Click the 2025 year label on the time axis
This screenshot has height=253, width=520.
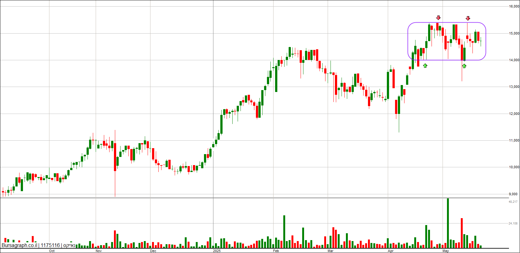click(x=217, y=251)
